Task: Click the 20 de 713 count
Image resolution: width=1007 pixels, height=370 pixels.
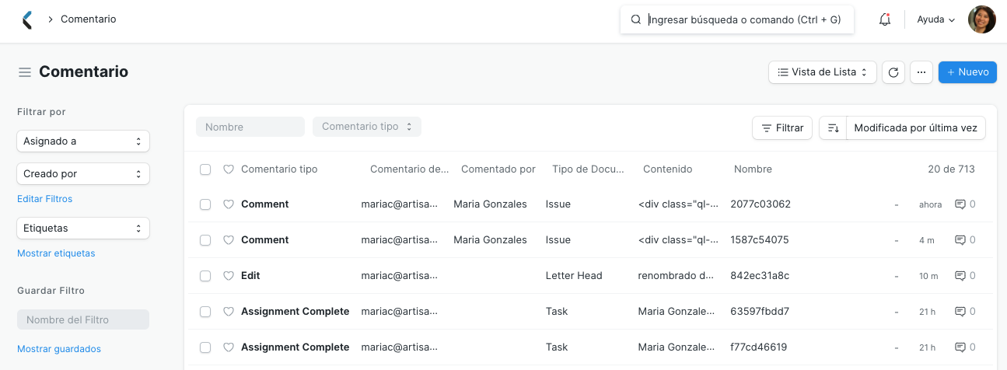Action: pos(951,169)
